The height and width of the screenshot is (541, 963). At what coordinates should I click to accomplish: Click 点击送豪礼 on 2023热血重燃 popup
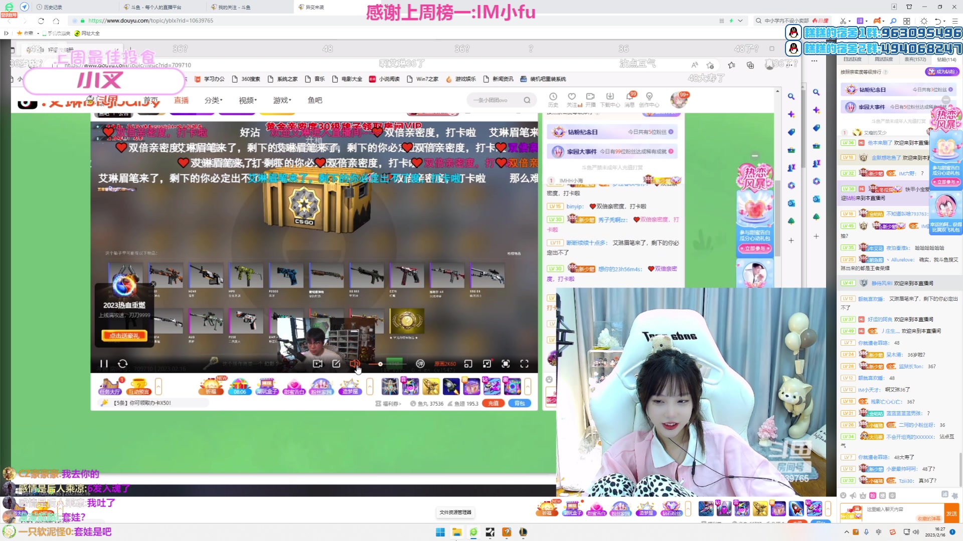tap(124, 336)
